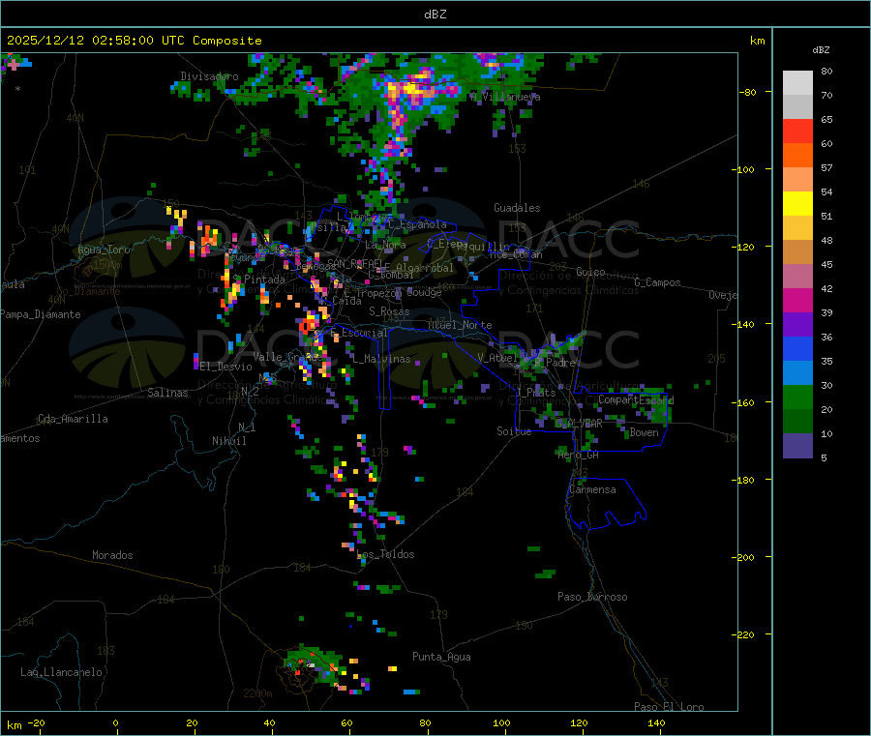Click the A_Villanueva map label

(505, 97)
